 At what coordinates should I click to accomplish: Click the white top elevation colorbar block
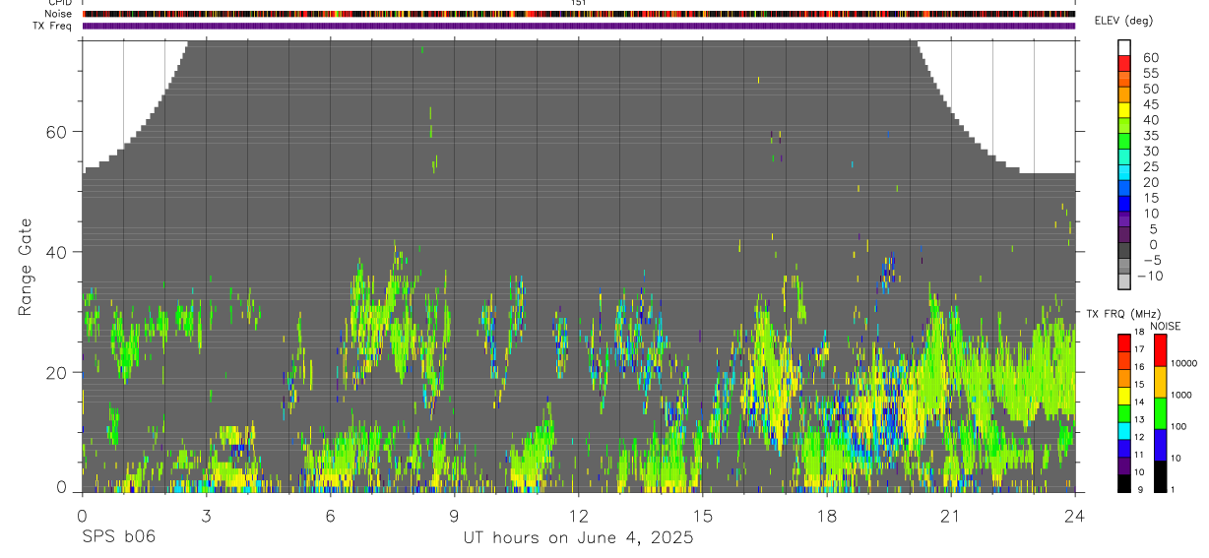[x=1124, y=47]
